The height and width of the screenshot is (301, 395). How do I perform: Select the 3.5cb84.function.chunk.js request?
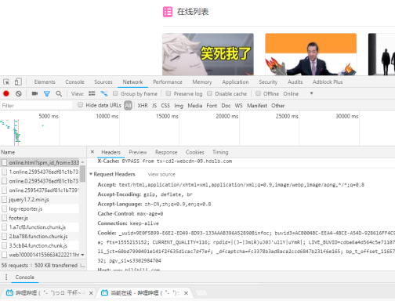pyautogui.click(x=38, y=245)
